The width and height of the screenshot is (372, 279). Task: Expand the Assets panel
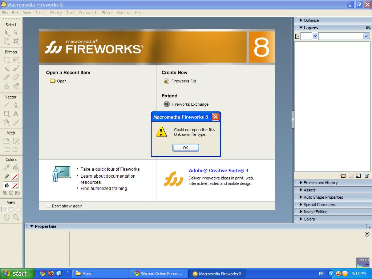[301, 190]
